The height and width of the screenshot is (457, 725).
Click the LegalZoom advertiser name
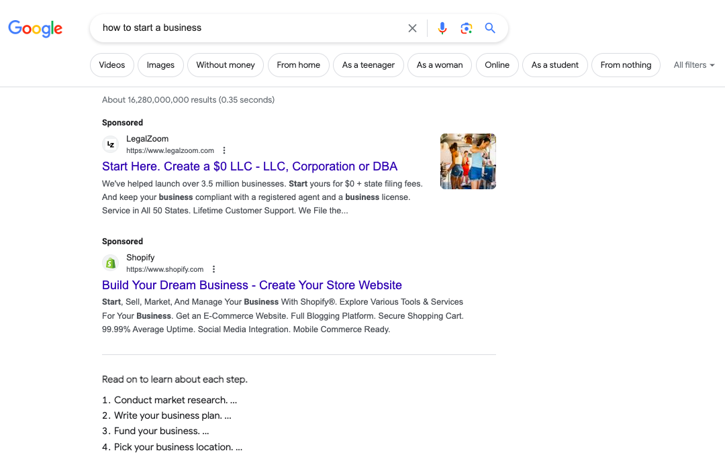[148, 139]
